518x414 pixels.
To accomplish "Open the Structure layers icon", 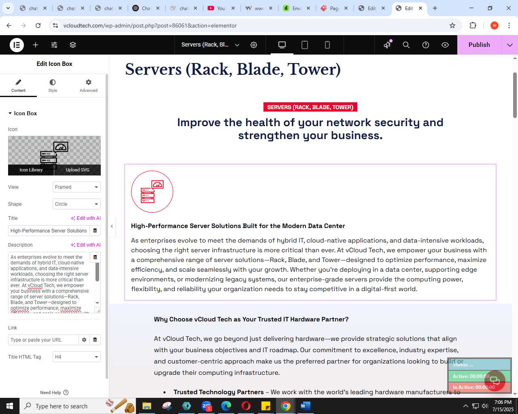I will coord(73,45).
